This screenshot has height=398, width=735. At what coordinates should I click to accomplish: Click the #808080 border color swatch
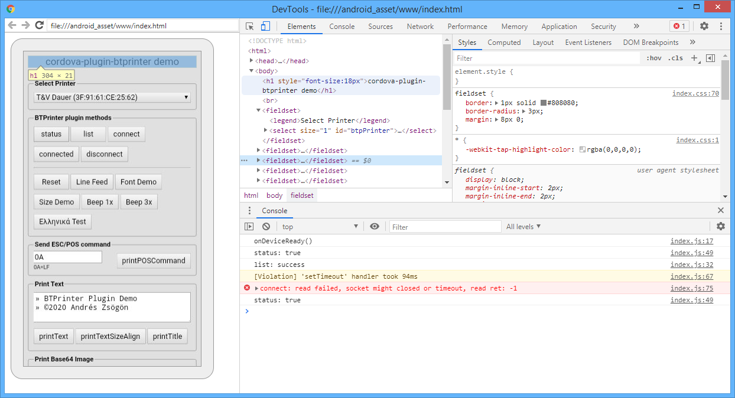point(544,103)
